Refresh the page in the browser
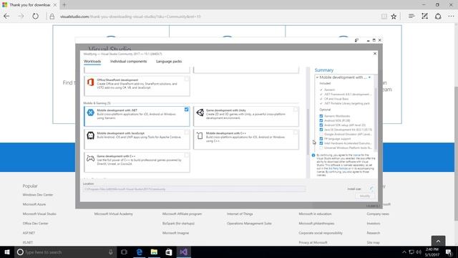Screen dimensions: 458x258 (35, 16)
